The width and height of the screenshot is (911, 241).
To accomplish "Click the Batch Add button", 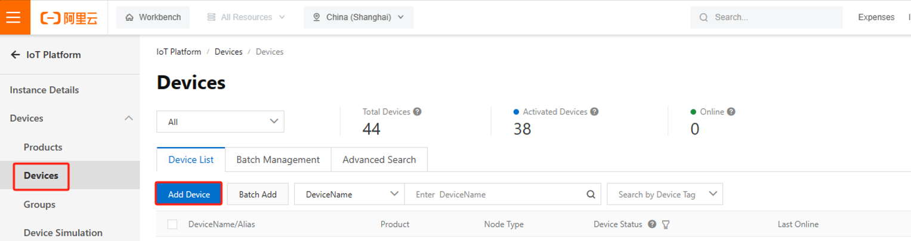I will [258, 194].
